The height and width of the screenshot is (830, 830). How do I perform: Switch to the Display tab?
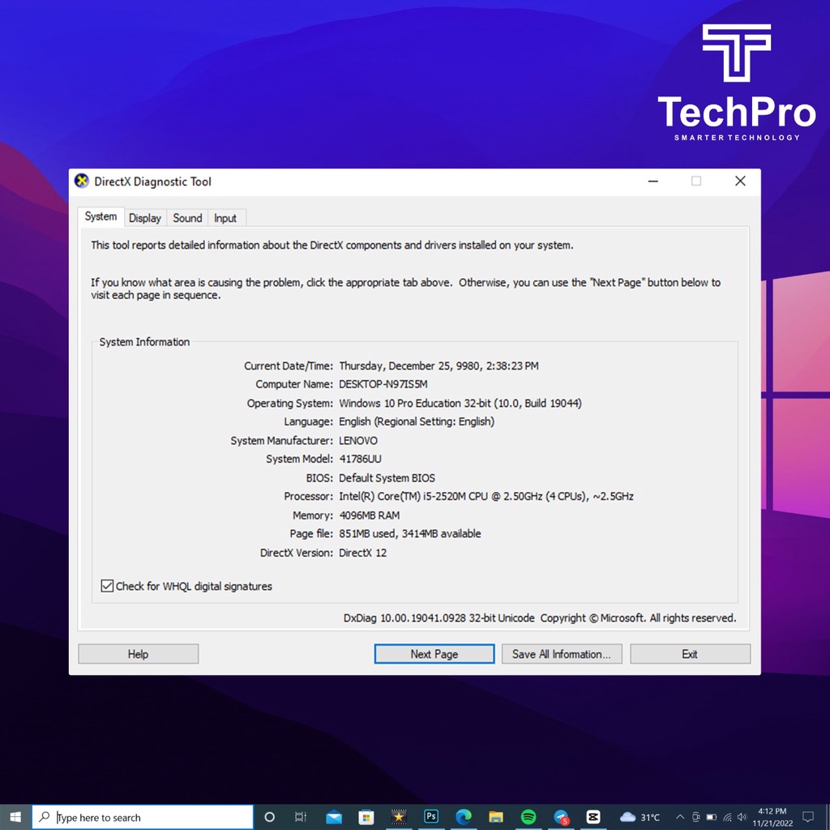click(145, 218)
